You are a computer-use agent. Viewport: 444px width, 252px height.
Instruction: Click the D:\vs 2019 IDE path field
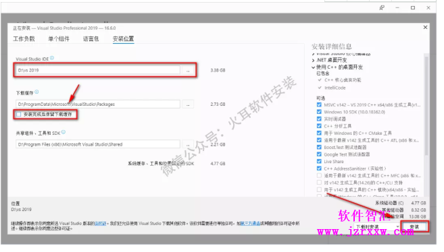coord(98,70)
